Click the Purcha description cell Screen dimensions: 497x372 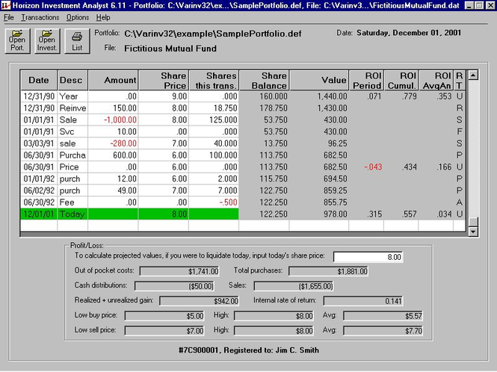coord(72,155)
